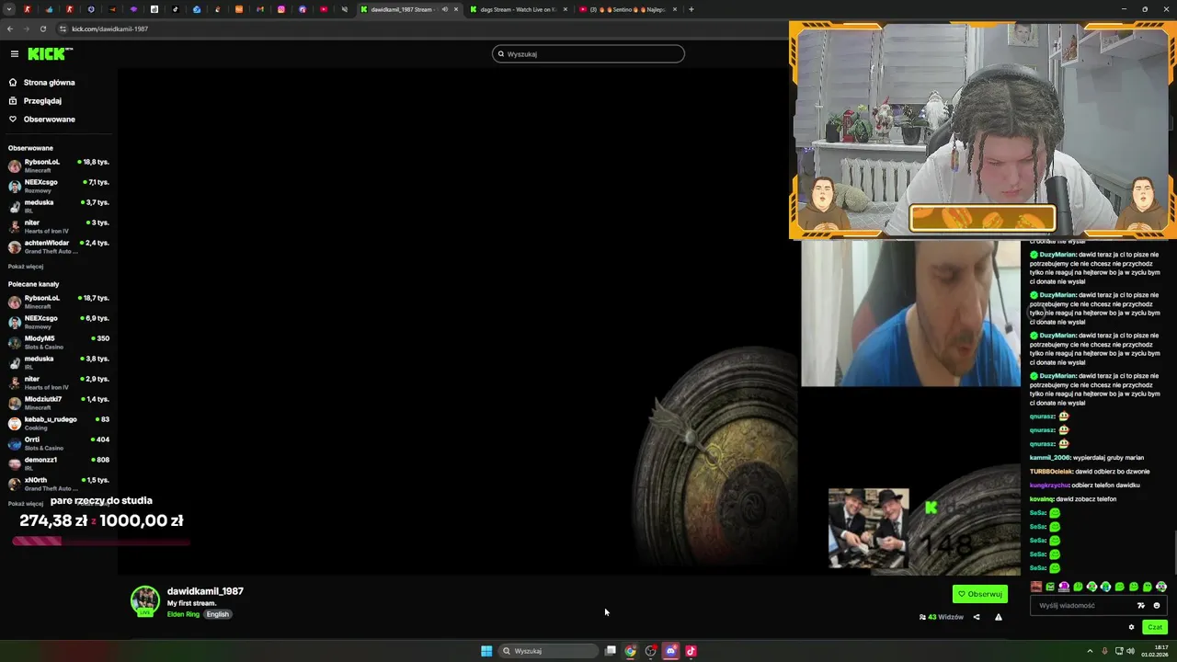Click the green Obserwuj follow button
This screenshot has height=662, width=1177.
(x=980, y=594)
